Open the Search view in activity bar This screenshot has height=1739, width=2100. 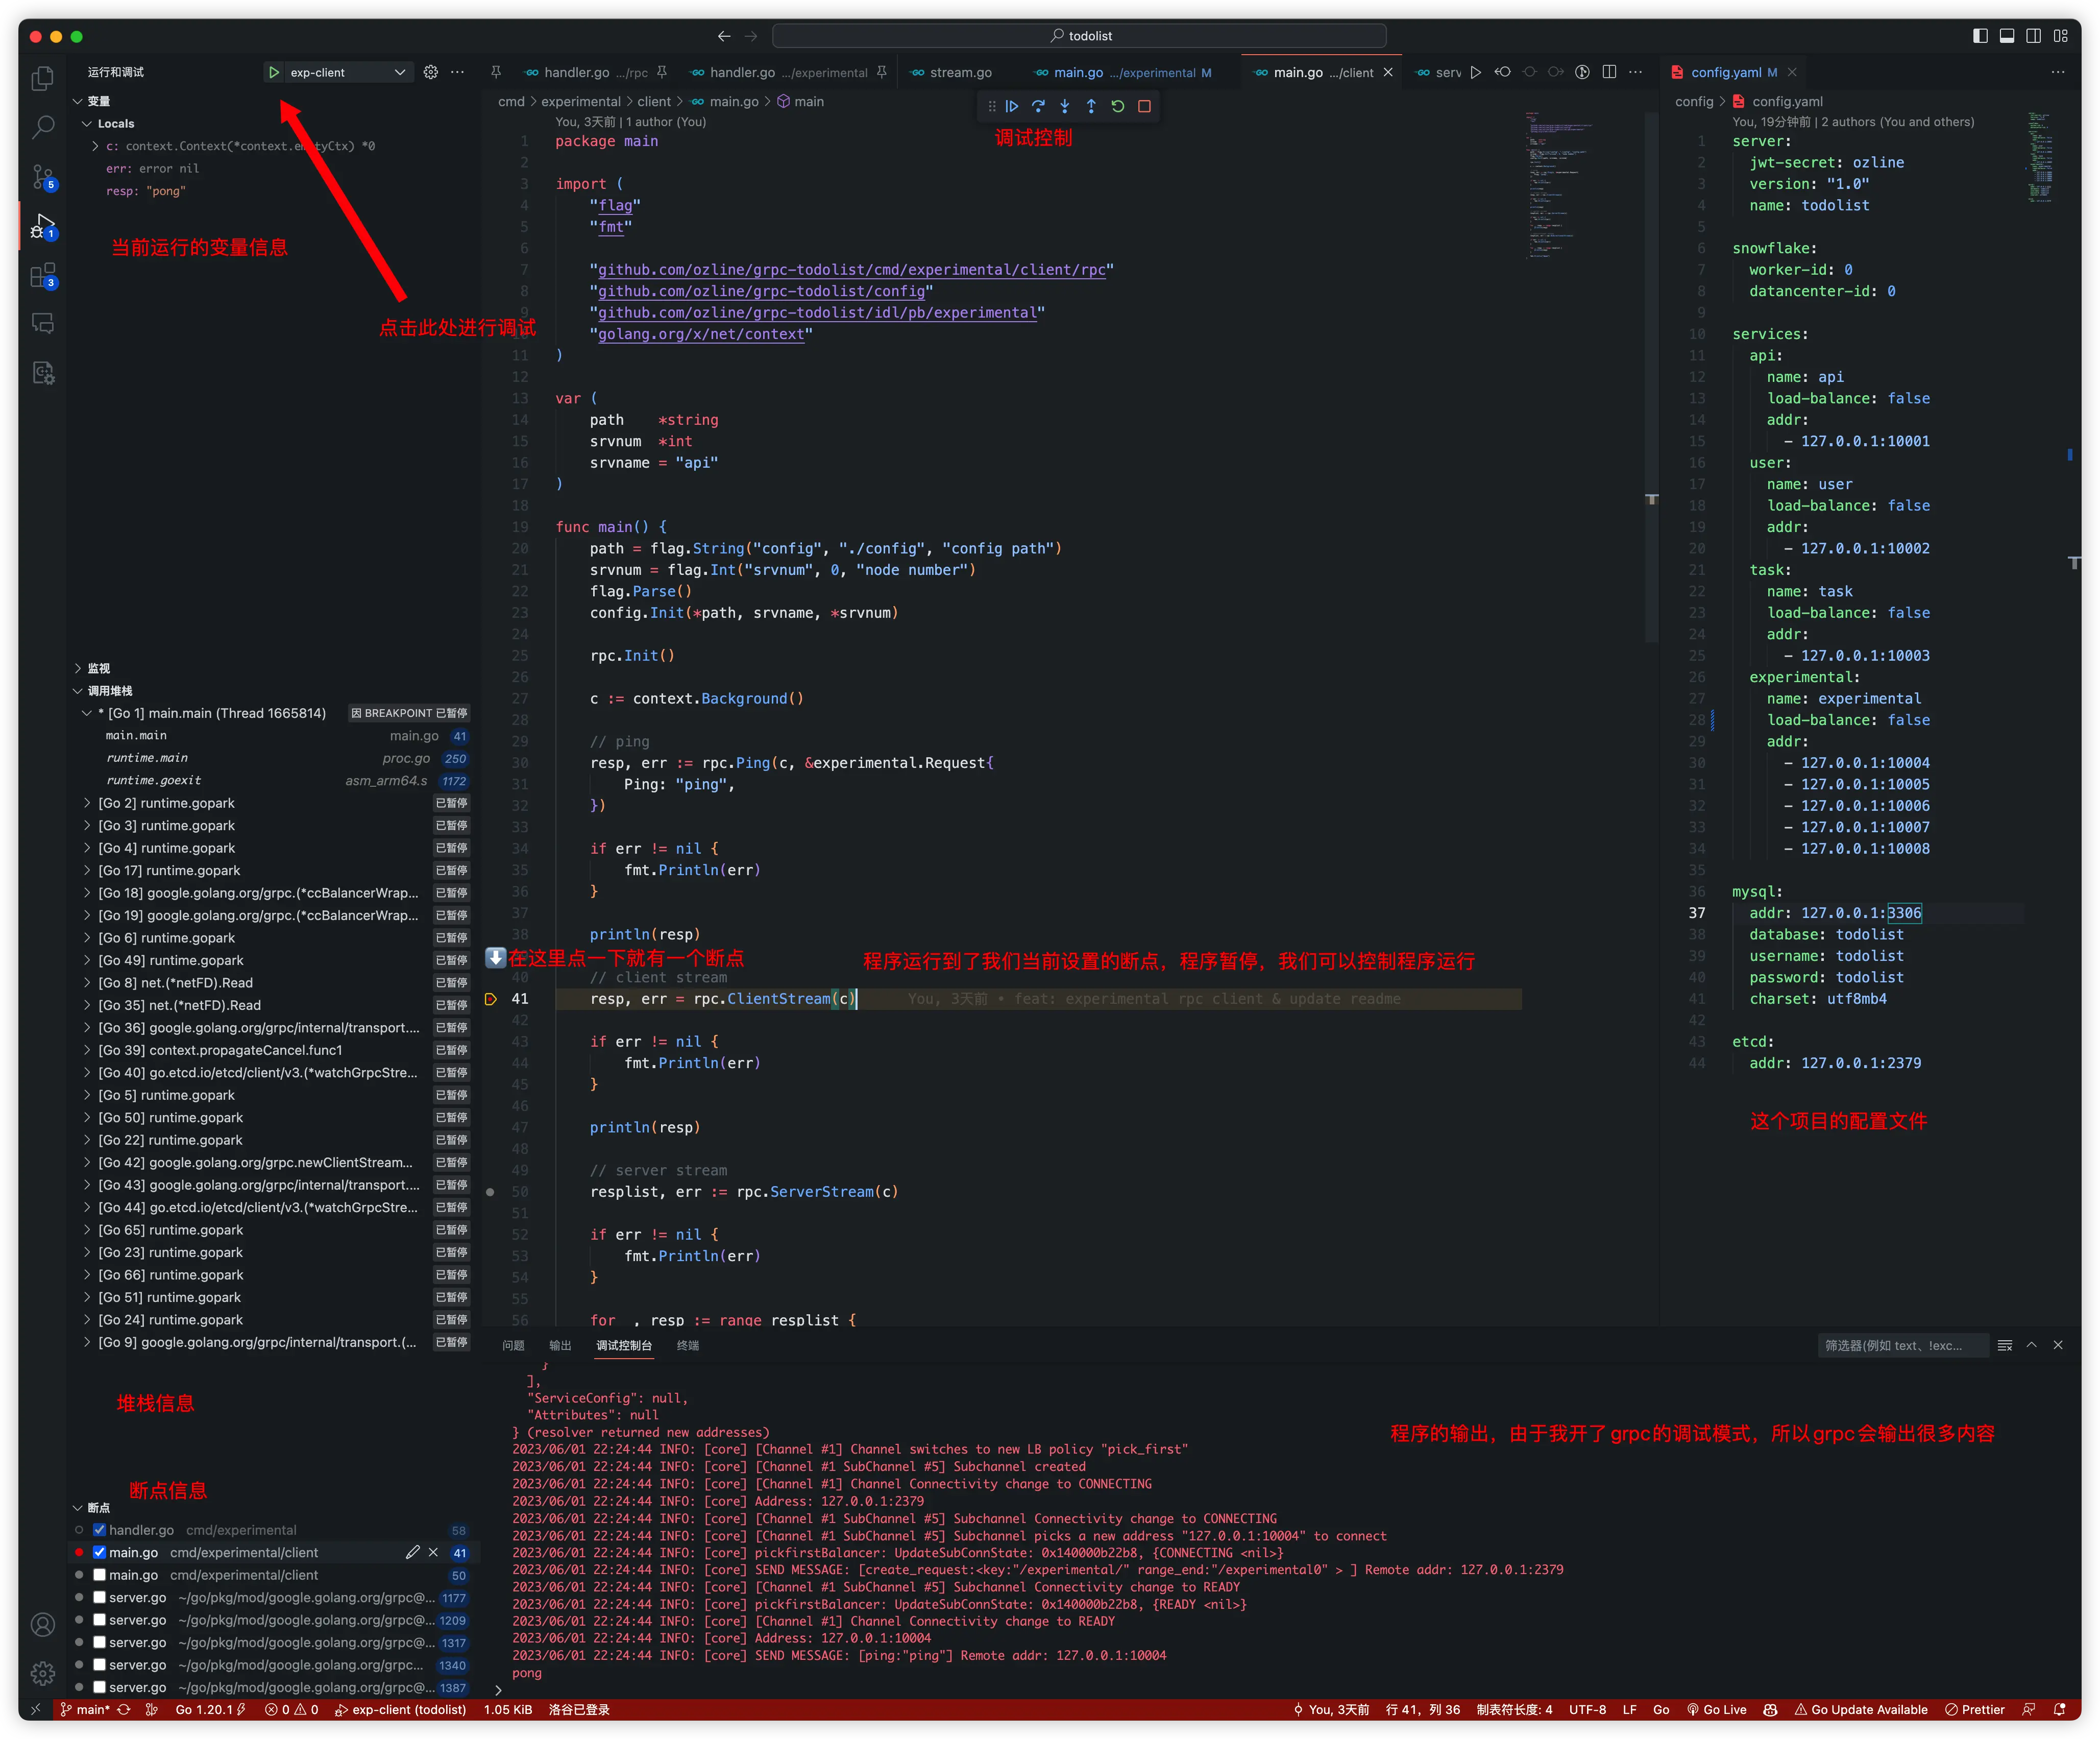click(42, 127)
